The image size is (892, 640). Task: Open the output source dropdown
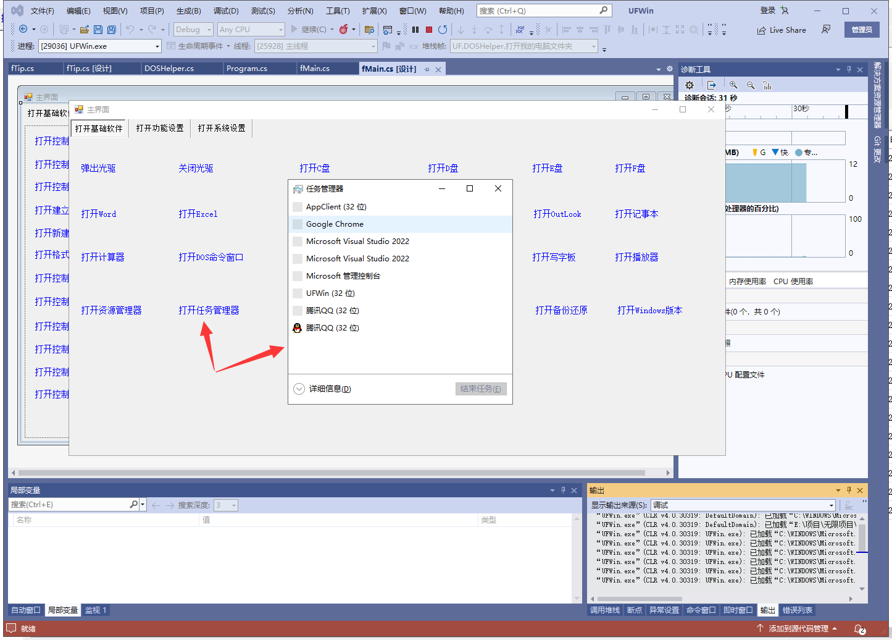(x=743, y=505)
